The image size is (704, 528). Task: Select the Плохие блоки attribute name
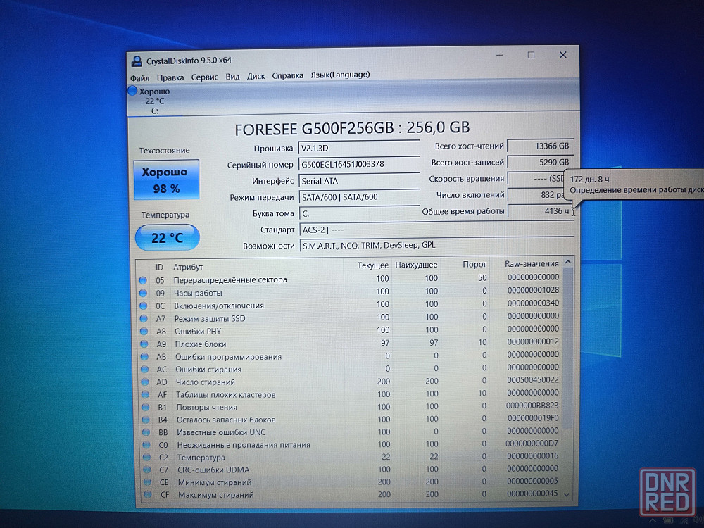click(x=200, y=344)
